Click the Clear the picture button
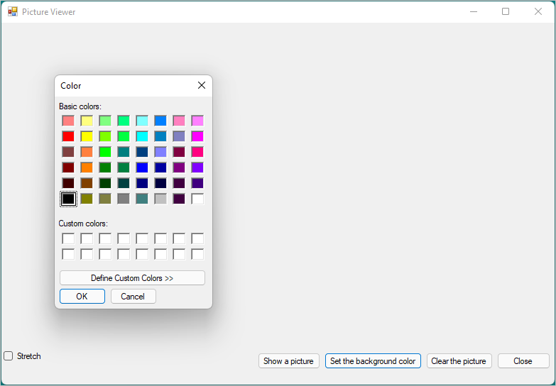556x386 pixels. coord(459,361)
